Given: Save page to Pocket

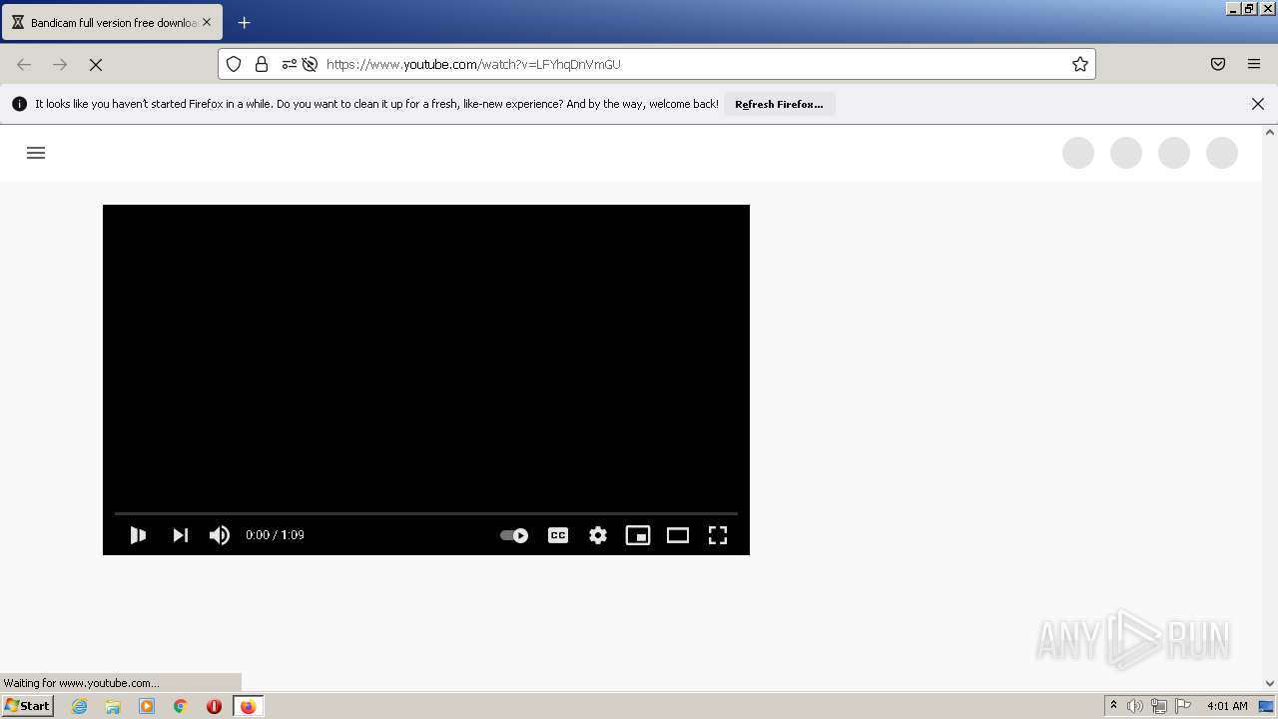Looking at the screenshot, I should click(x=1218, y=64).
